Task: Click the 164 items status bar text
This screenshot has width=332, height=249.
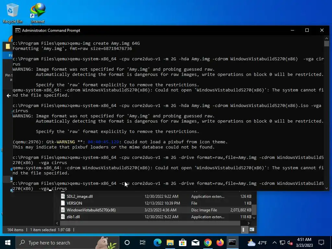Action: (15, 230)
